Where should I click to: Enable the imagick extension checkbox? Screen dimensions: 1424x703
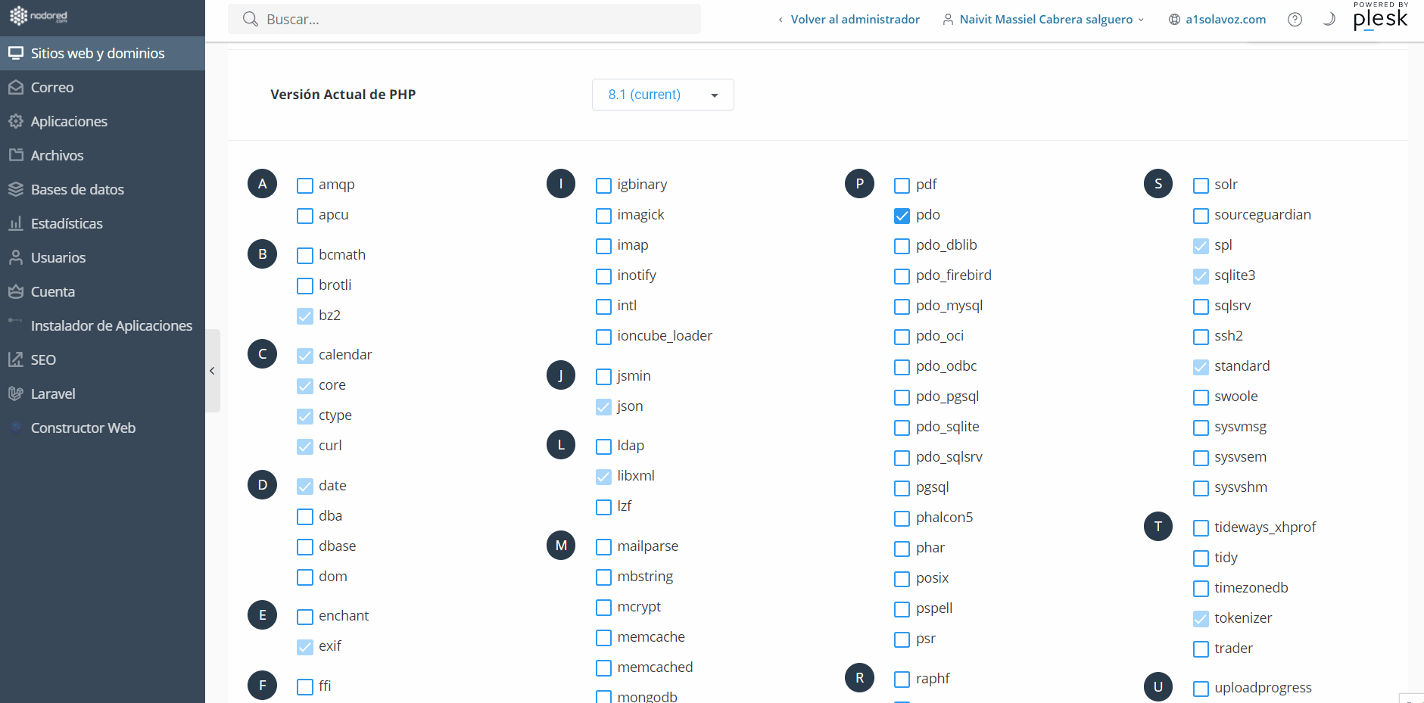point(603,216)
